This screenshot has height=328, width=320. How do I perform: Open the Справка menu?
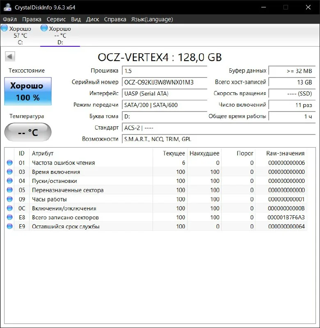click(x=115, y=19)
